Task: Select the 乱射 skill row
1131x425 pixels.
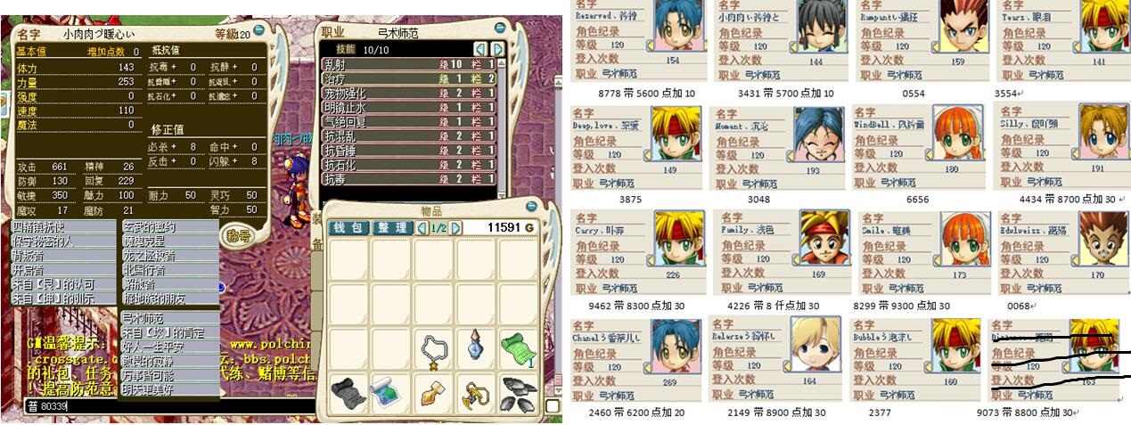Action: pyautogui.click(x=408, y=64)
